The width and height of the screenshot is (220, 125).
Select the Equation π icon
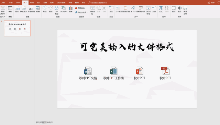(x=161, y=10)
